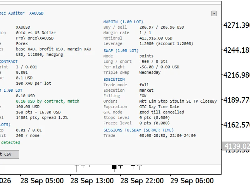This screenshot has height=187, width=250.
Task: Click the '-560 / 0 pts' swap value
Action: click(x=153, y=61)
